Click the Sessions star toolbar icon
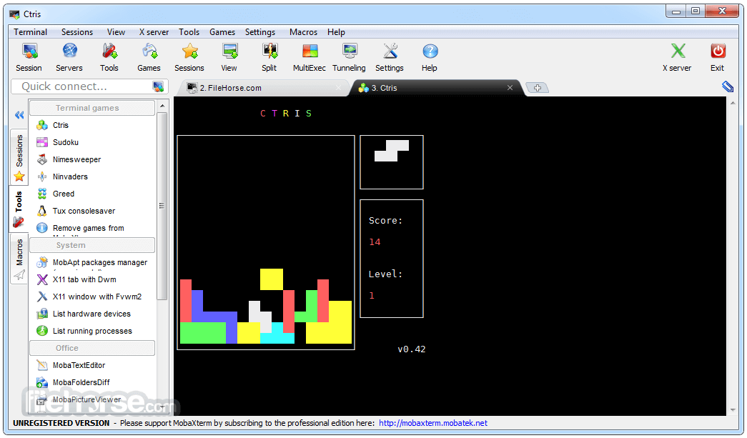747x438 pixels. click(x=189, y=57)
